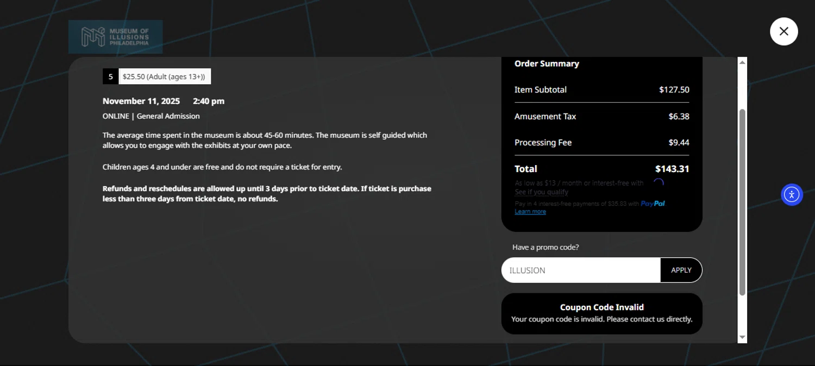The height and width of the screenshot is (366, 815).
Task: Click the 'Your coupon code is invalid' message
Action: (x=602, y=319)
